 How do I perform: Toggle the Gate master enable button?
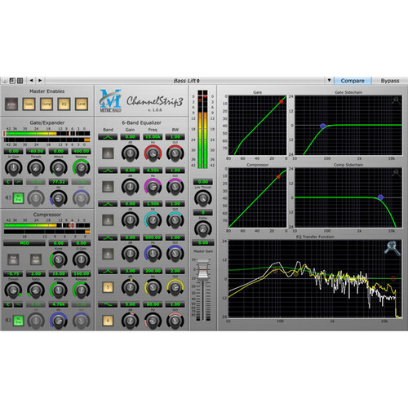pyautogui.click(x=29, y=104)
